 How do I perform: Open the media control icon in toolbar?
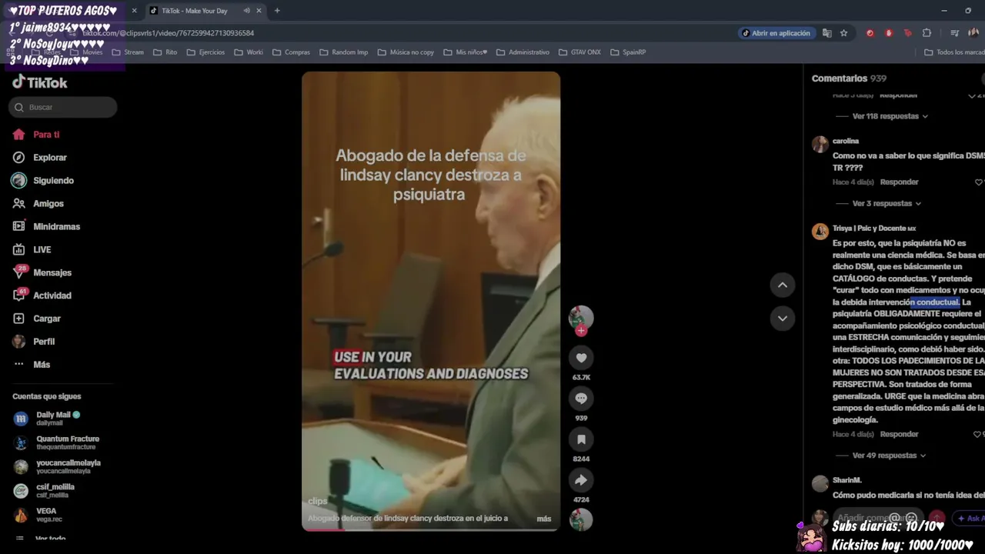click(954, 33)
